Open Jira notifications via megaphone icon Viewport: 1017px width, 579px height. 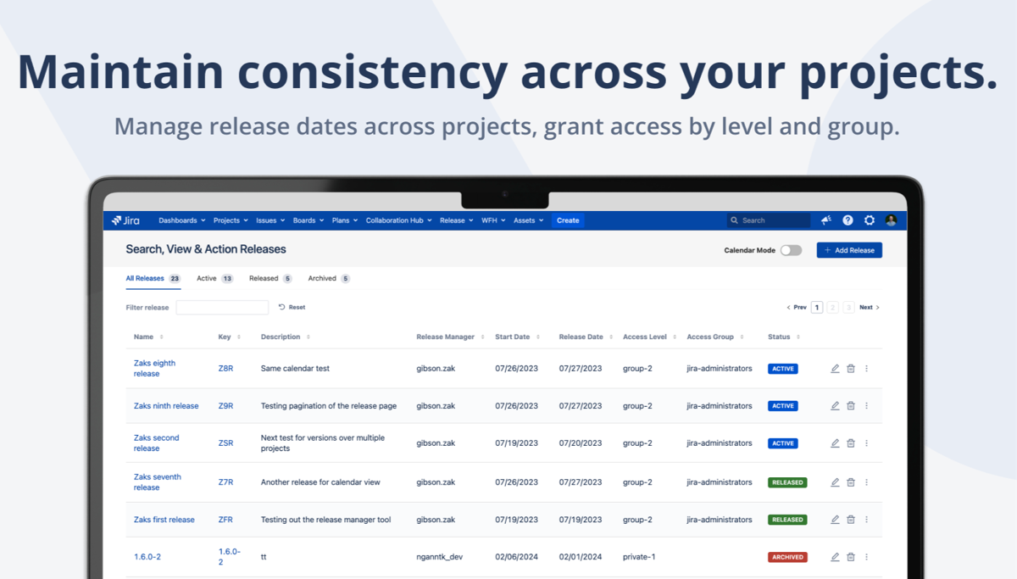pos(825,220)
